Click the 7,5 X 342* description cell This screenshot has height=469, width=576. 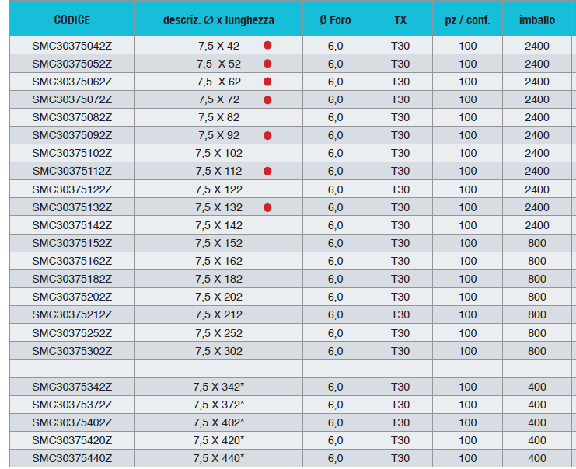point(218,387)
